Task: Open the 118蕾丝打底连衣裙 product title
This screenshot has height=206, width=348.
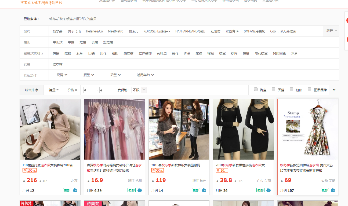Action: click(x=49, y=165)
